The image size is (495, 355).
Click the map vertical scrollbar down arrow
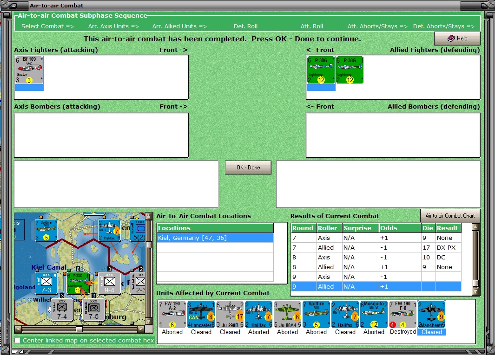[149, 321]
